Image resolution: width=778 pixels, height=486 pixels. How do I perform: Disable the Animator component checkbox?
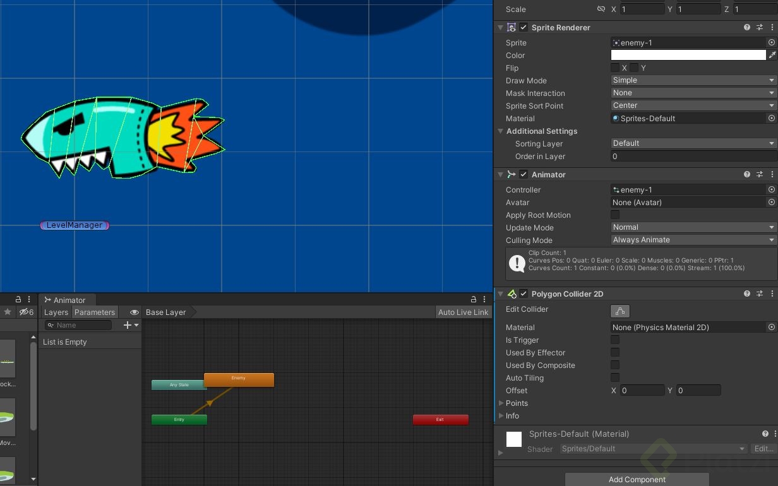524,175
